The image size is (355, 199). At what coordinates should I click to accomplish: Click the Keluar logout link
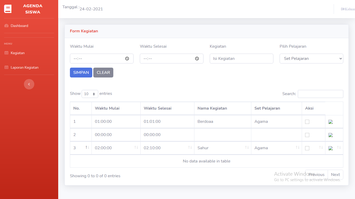click(x=348, y=9)
